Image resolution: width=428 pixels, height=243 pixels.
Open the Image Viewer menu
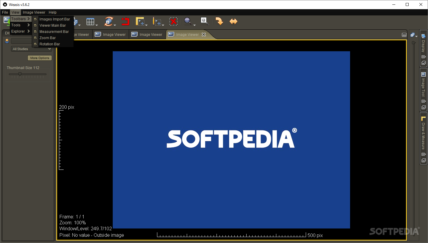pyautogui.click(x=34, y=12)
